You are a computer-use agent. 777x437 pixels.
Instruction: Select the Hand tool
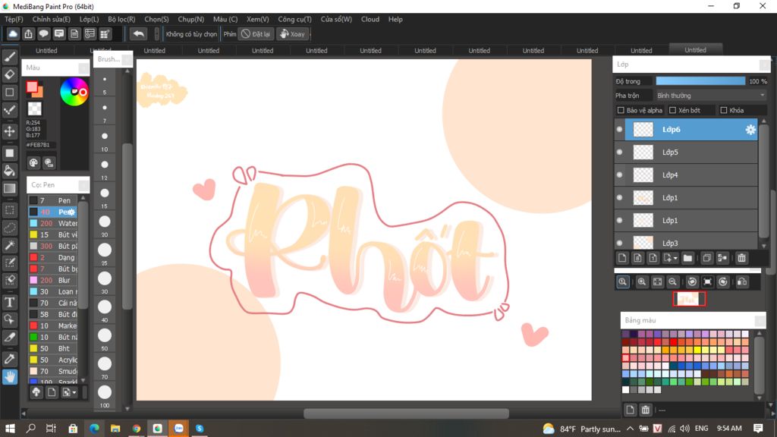pyautogui.click(x=9, y=377)
